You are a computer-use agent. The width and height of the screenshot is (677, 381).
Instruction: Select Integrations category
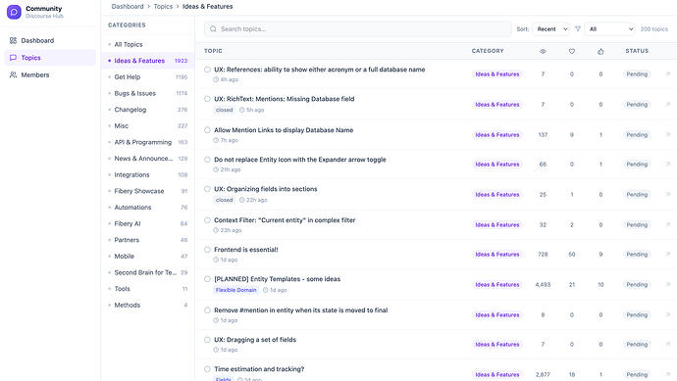(x=147, y=174)
